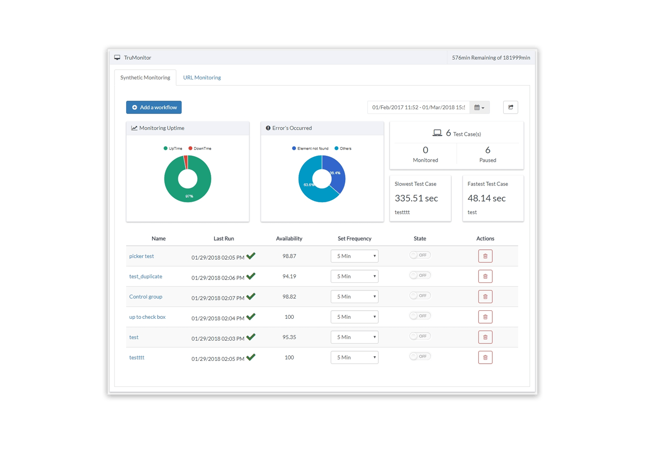
Task: Open the calendar date picker icon
Action: (478, 107)
